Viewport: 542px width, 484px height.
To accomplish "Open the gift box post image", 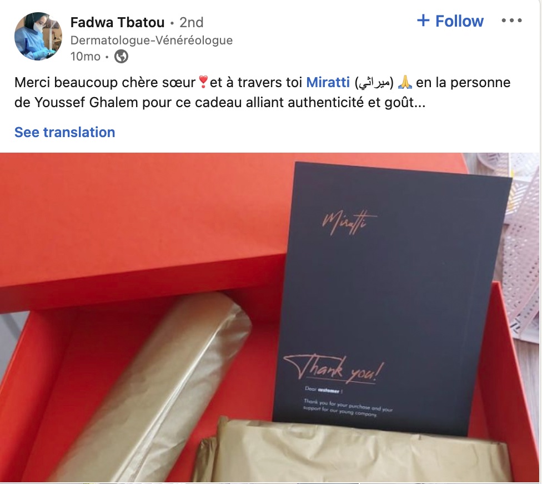I will pyautogui.click(x=270, y=317).
